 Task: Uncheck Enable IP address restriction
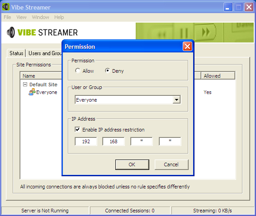pyautogui.click(x=77, y=130)
